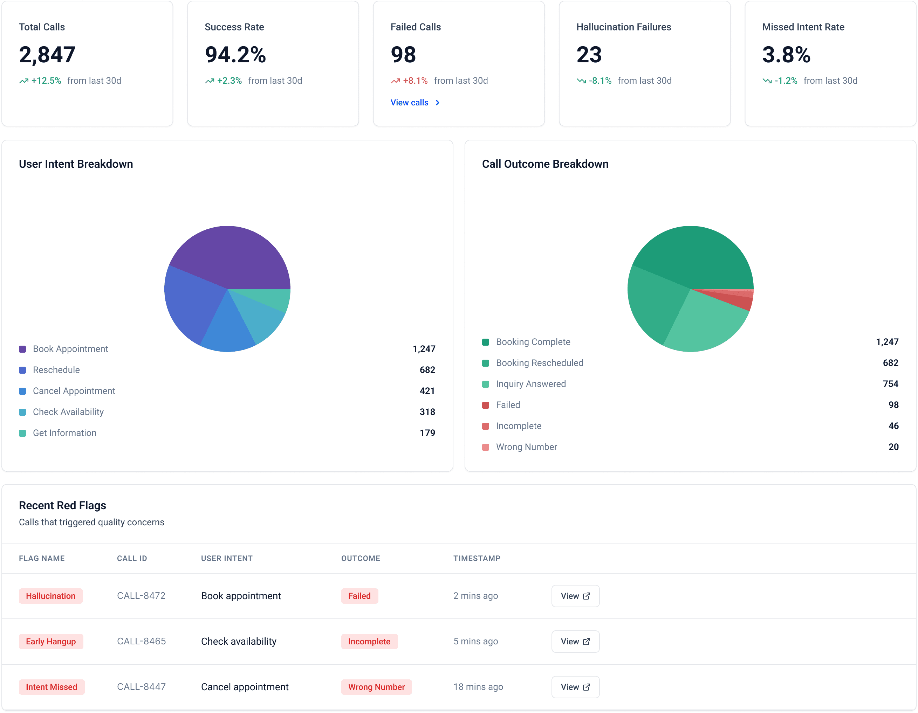Expand the Reschedule intent legend item

coord(56,370)
